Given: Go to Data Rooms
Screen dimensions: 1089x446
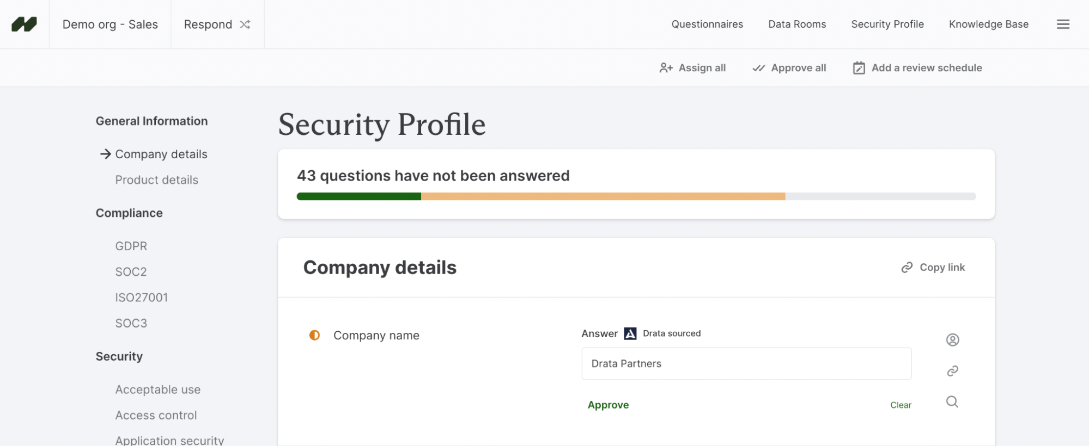Looking at the screenshot, I should point(797,24).
